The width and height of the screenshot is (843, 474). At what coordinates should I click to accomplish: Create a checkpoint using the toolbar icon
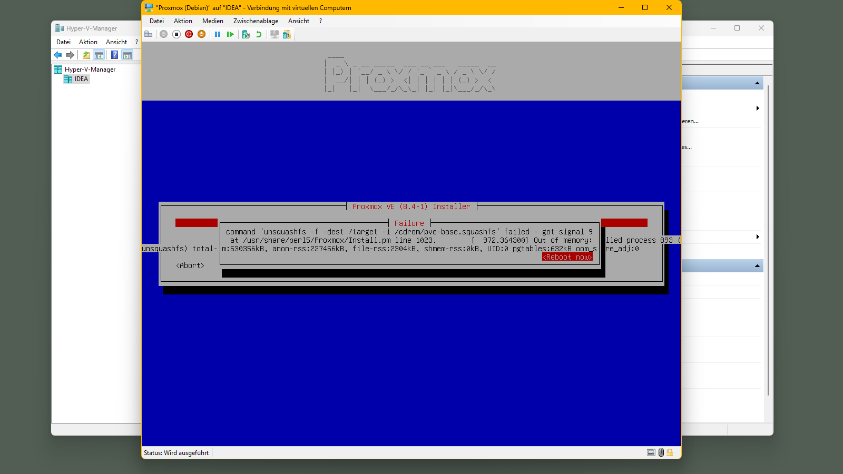pyautogui.click(x=246, y=34)
